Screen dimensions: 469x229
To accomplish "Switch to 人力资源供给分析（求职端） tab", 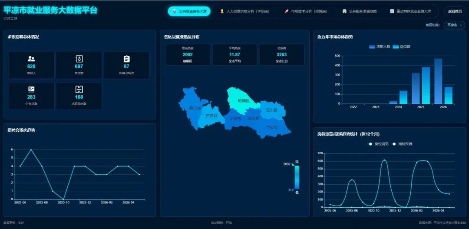I will (244, 11).
